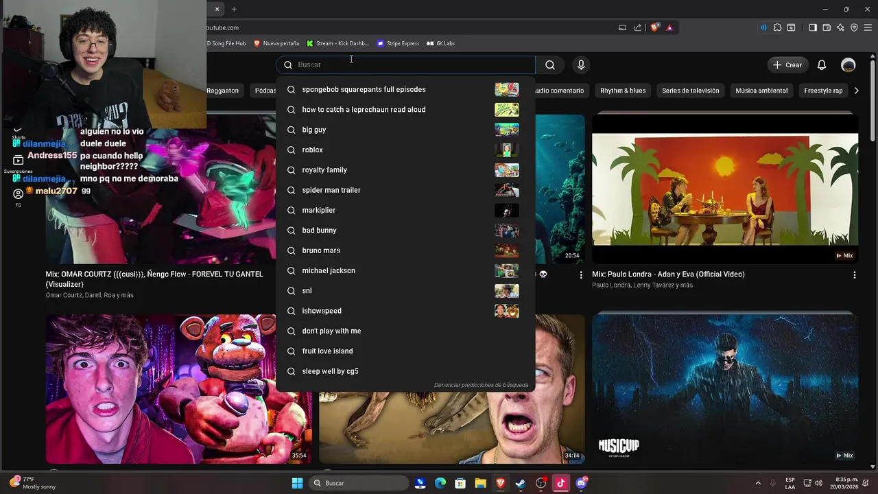Pick the snl suggestion
Image resolution: width=878 pixels, height=494 pixels.
[405, 291]
